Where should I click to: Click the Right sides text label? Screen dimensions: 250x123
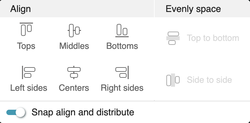[122, 88]
